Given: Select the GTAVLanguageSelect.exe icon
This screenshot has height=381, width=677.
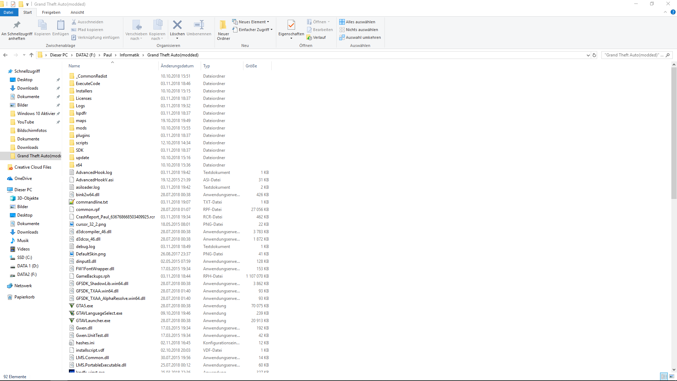Looking at the screenshot, I should (72, 313).
